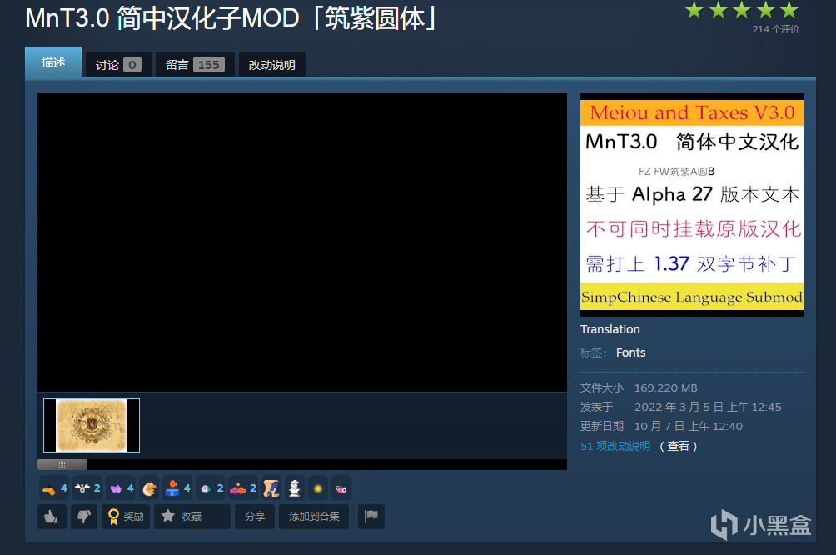Screen dimensions: 836x555
Task: Add the mod to favorites via 收藏
Action: (192, 517)
